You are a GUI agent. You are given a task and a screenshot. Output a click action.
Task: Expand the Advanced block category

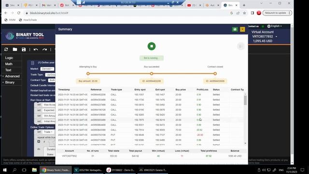point(12,76)
